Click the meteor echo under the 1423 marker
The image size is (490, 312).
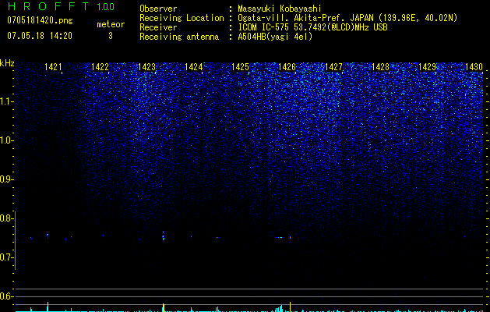tap(163, 236)
